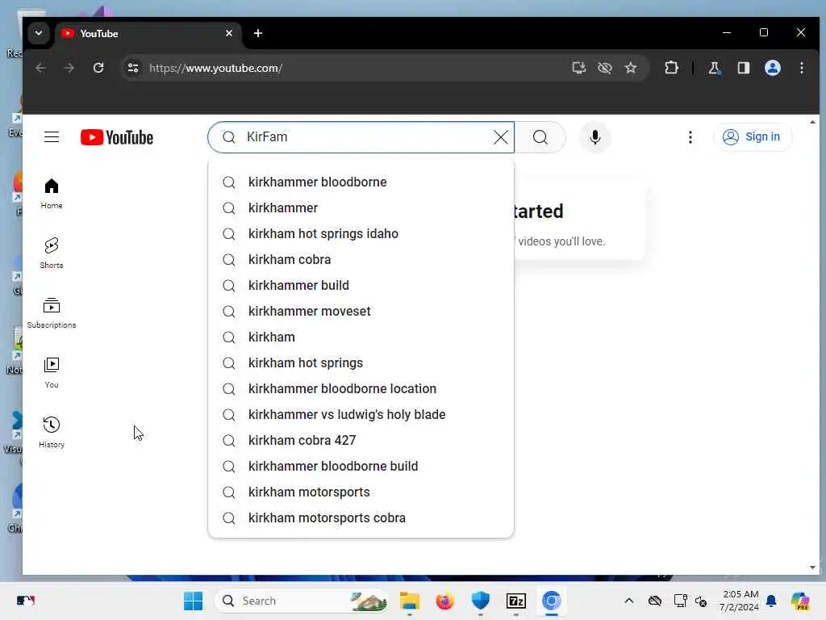This screenshot has width=826, height=620.
Task: Open the YouTube hamburger guide menu
Action: (51, 137)
